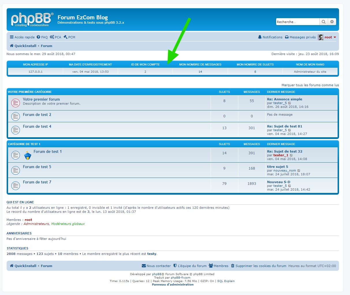This screenshot has width=350, height=295.
Task: Open advanced search gear icon
Action: click(332, 22)
